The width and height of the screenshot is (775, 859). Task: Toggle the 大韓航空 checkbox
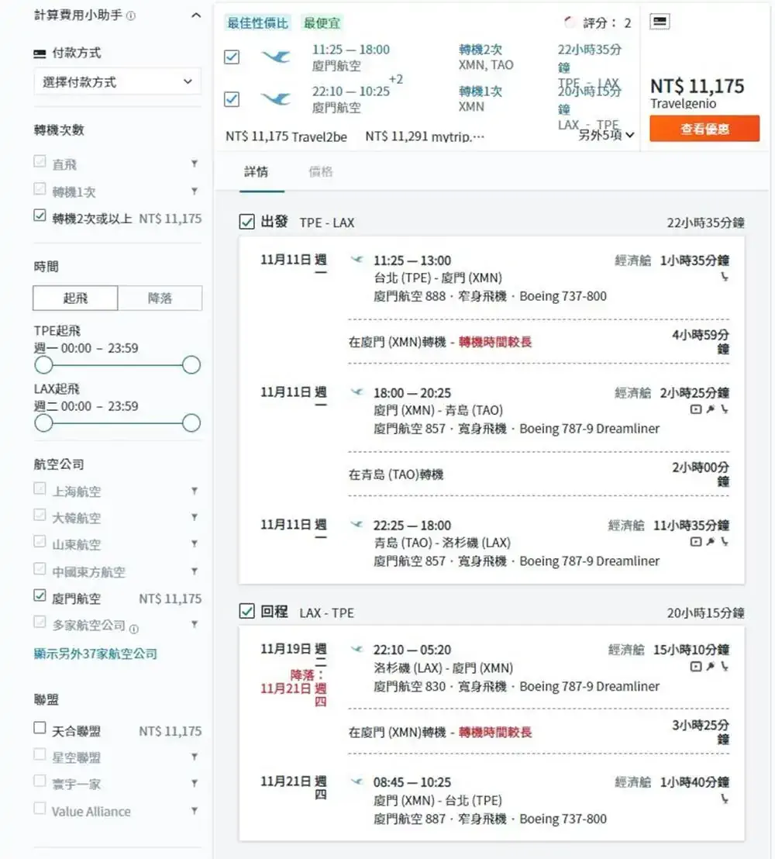(x=40, y=515)
